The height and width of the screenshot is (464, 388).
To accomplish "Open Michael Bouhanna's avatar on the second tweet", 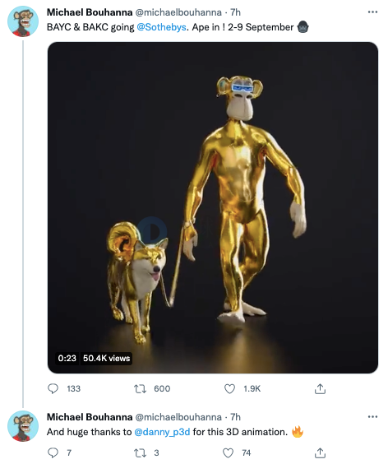I will point(23,426).
